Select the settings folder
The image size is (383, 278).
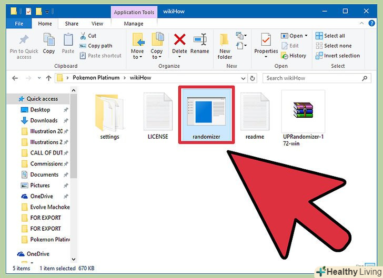109,117
